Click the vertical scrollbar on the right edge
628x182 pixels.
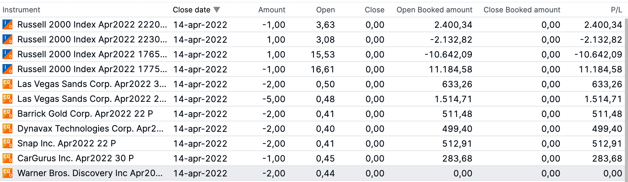[626, 93]
